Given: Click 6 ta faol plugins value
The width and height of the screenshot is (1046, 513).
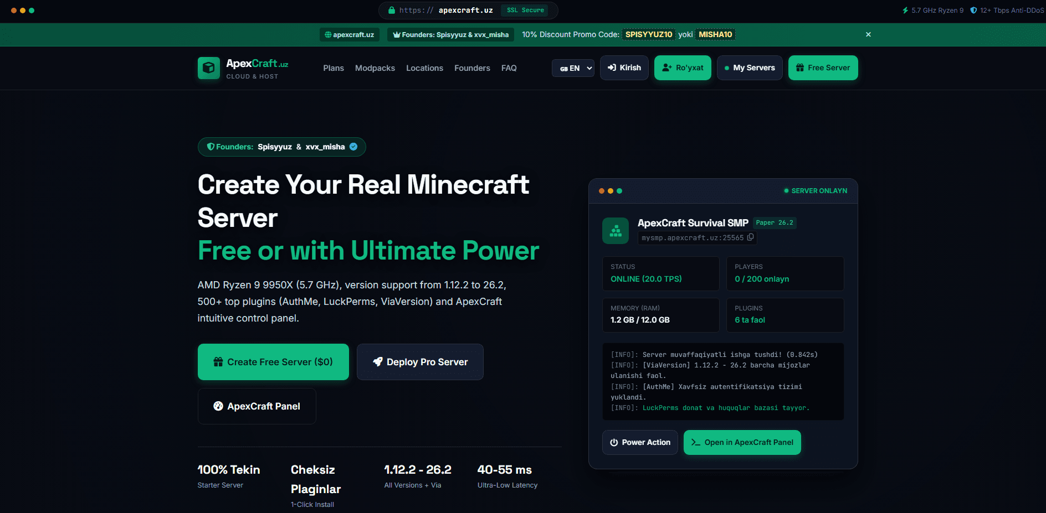Looking at the screenshot, I should (x=750, y=320).
